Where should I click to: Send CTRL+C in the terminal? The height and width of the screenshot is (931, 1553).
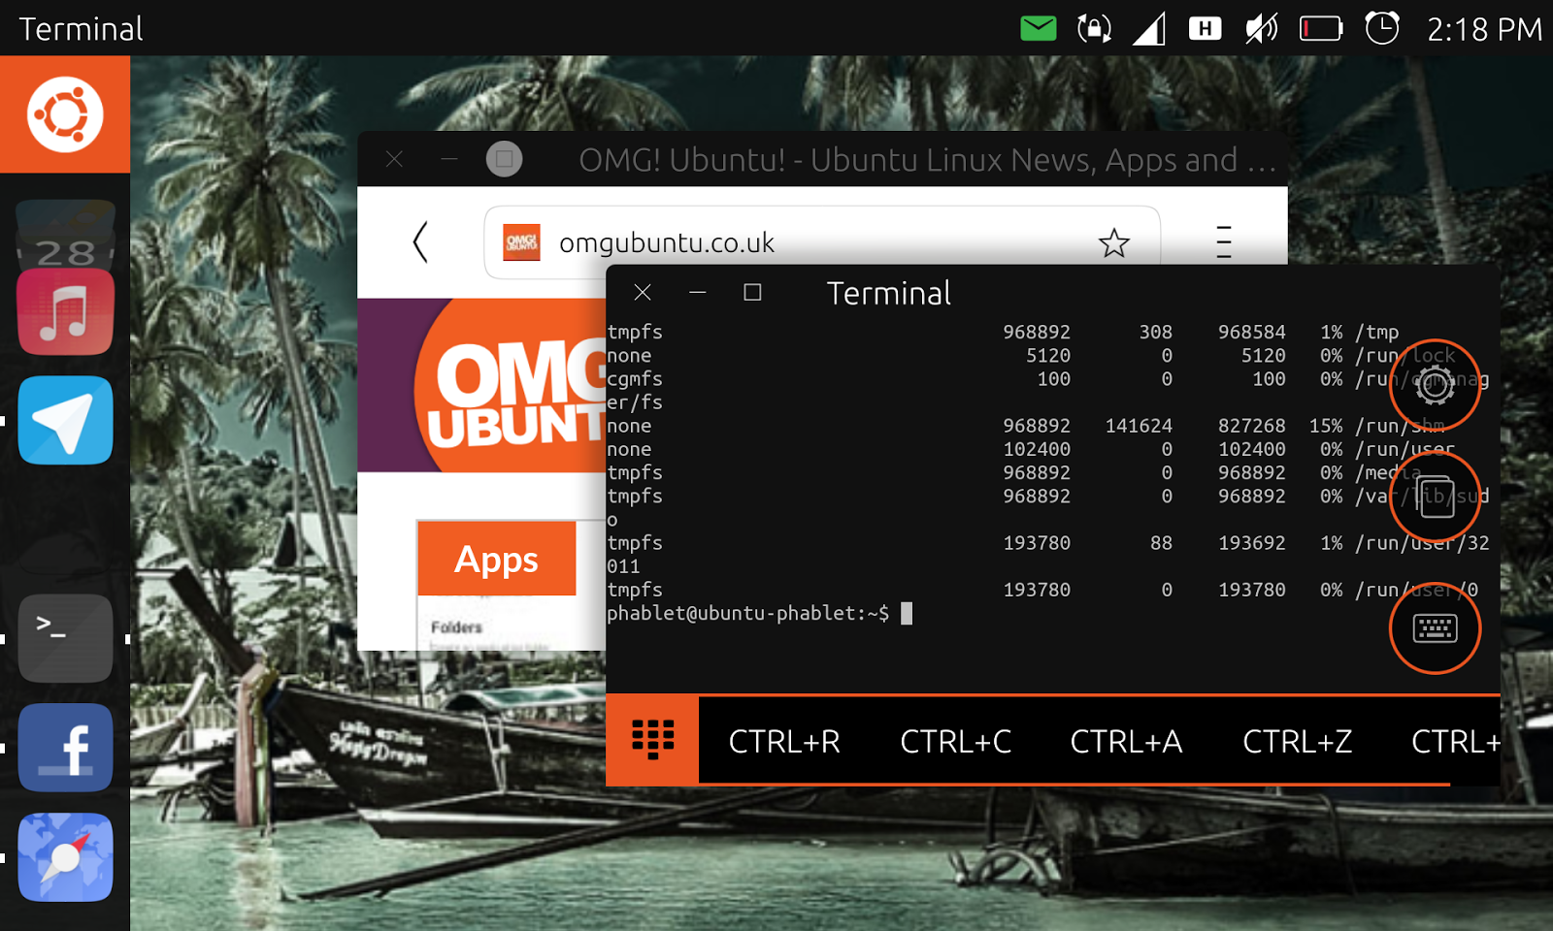coord(956,742)
